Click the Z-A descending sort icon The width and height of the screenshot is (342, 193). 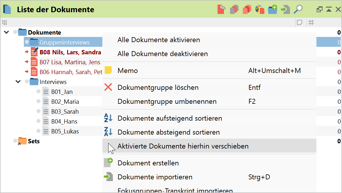tap(108, 132)
